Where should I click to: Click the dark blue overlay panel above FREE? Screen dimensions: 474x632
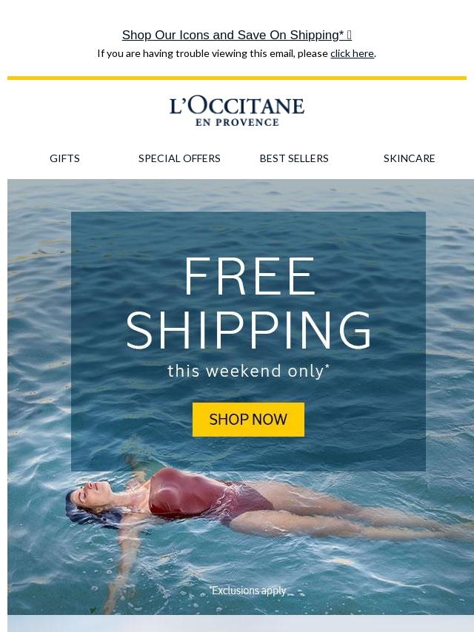[249, 234]
